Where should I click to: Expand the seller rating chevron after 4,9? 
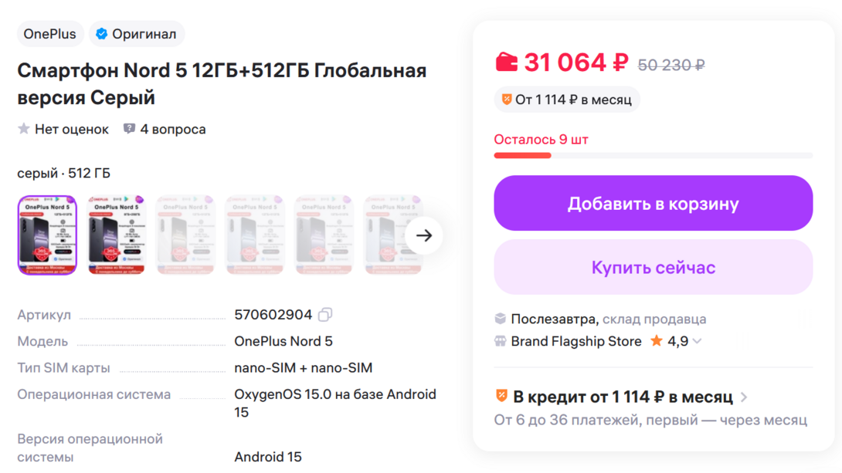(697, 341)
